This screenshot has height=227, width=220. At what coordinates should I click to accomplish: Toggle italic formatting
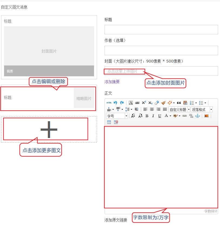(x=153, y=116)
